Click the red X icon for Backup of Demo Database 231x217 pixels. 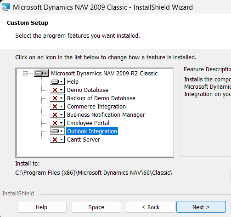click(57, 98)
